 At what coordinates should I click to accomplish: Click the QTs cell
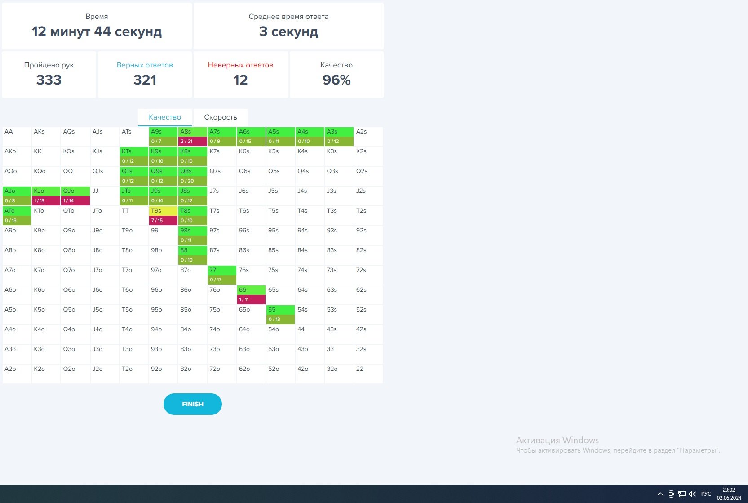click(134, 176)
